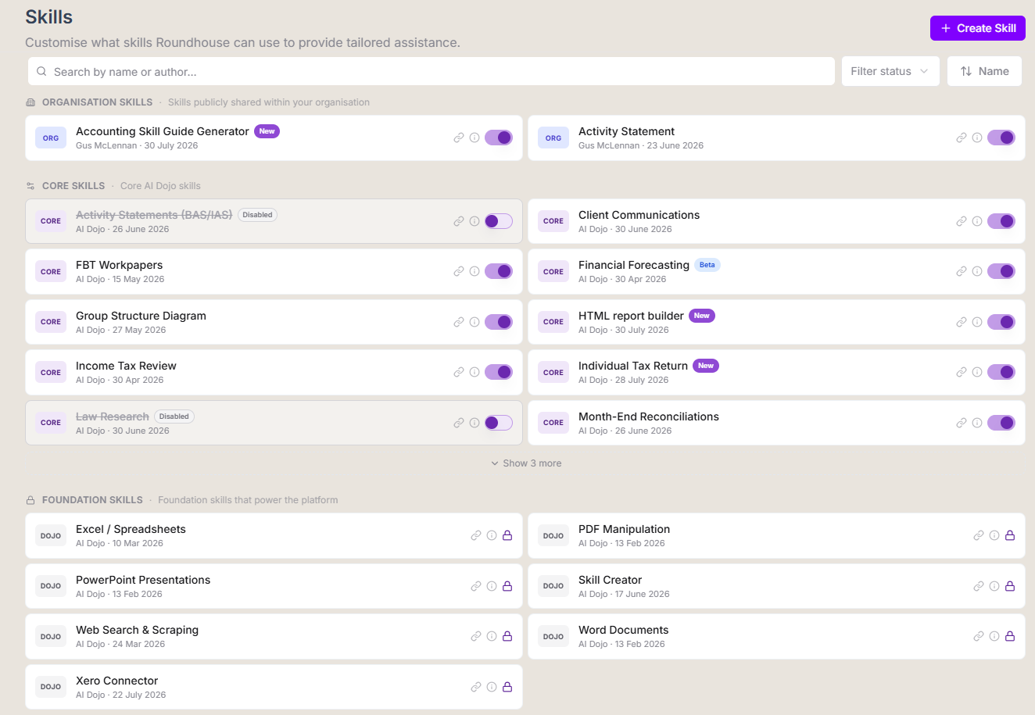Image resolution: width=1035 pixels, height=715 pixels.
Task: Copy link for Client Communications skill
Action: click(x=962, y=221)
